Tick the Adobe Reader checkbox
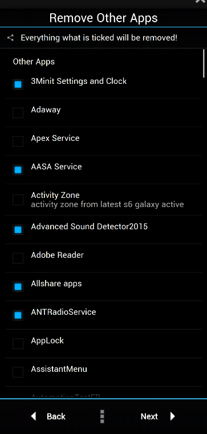 point(18,258)
